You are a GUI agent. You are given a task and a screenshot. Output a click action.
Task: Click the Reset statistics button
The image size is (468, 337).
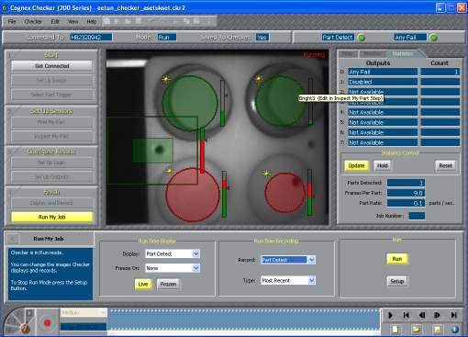(445, 165)
